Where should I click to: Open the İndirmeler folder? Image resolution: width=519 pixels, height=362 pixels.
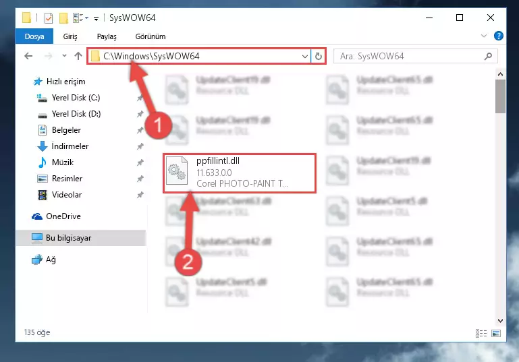70,146
